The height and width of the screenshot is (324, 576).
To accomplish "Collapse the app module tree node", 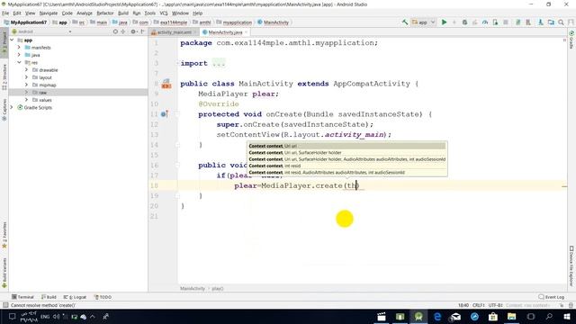I will pyautogui.click(x=12, y=40).
